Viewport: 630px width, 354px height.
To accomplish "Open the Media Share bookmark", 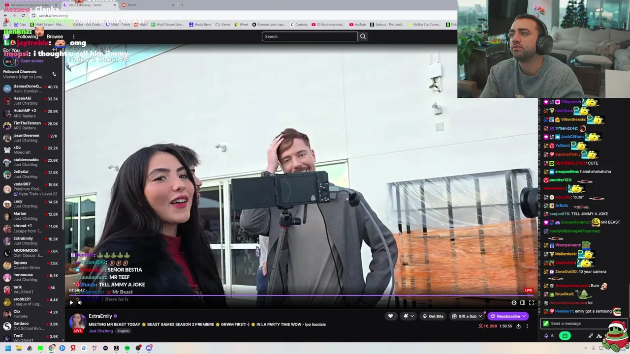I will point(200,24).
